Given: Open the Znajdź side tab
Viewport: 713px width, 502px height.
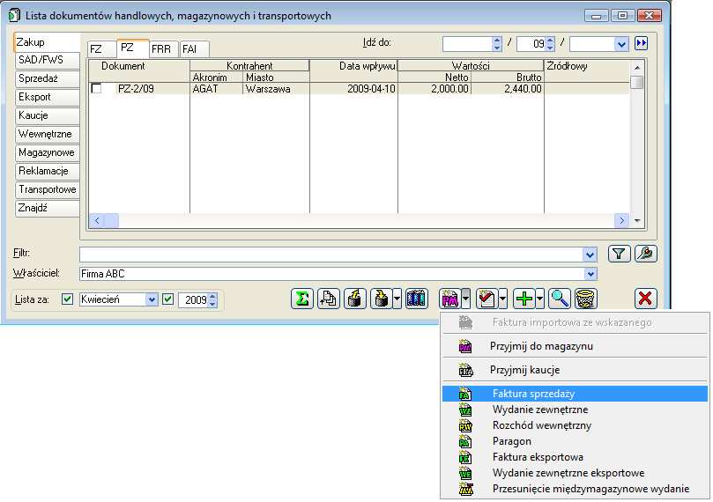Looking at the screenshot, I should coord(48,209).
